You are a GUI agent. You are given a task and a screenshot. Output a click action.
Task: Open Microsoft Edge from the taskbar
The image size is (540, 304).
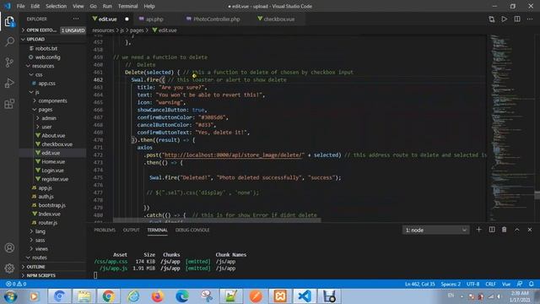[x=182, y=296]
